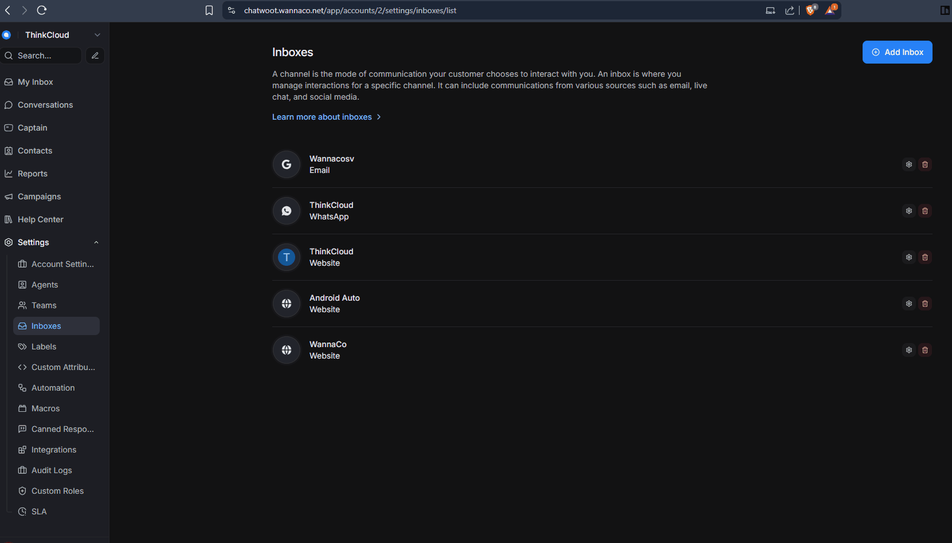
Task: Collapse the Settings section
Action: coord(96,242)
